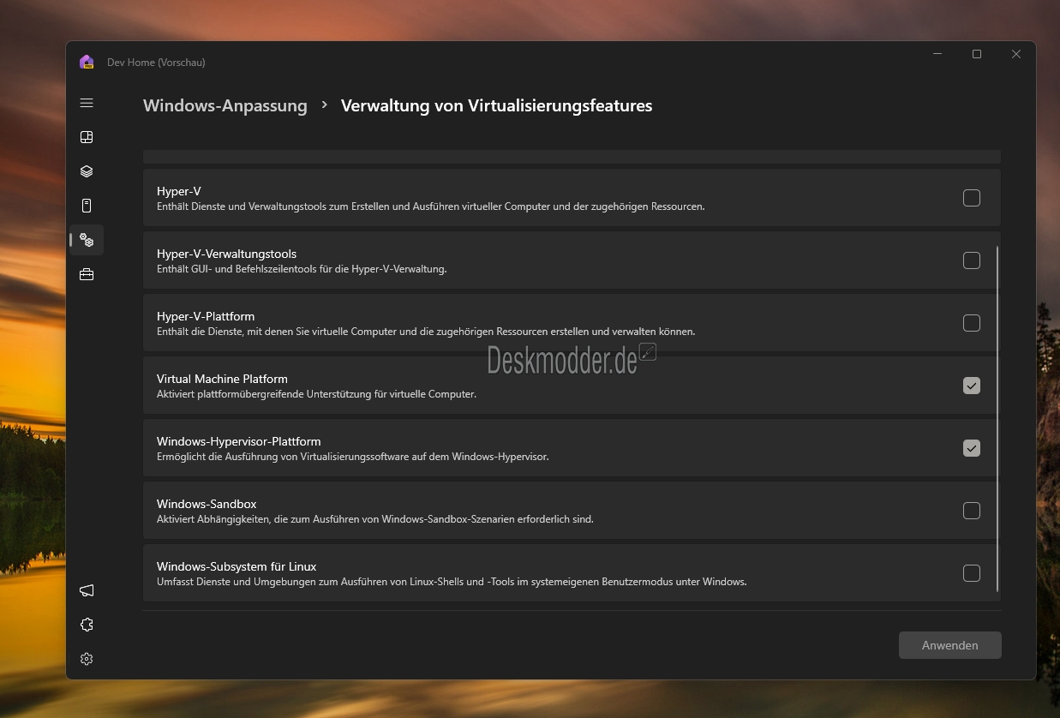Enable the Windows-Sandbox checkbox

tap(972, 511)
